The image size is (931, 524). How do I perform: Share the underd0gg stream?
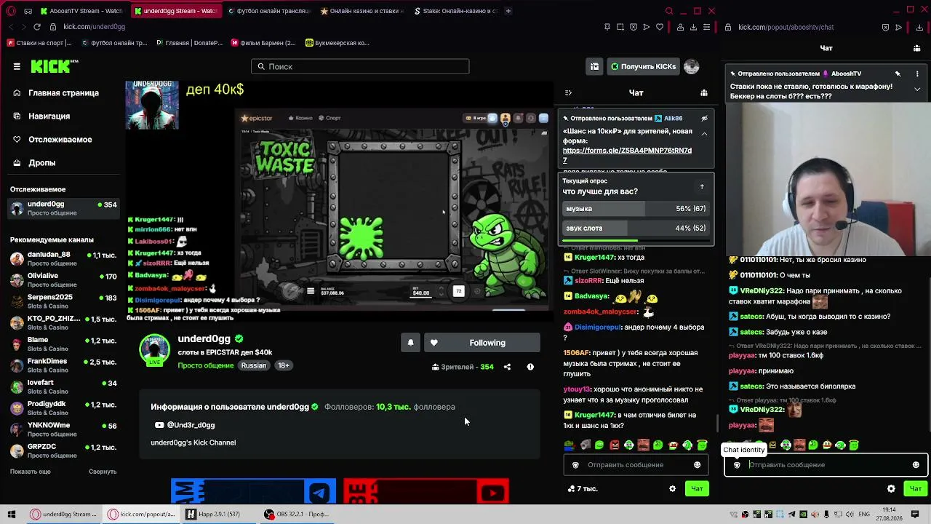point(507,367)
